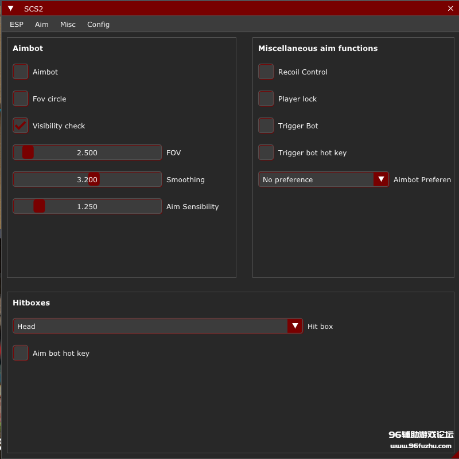Tick the Aimbot checkbox
Image resolution: width=459 pixels, height=459 pixels.
21,72
